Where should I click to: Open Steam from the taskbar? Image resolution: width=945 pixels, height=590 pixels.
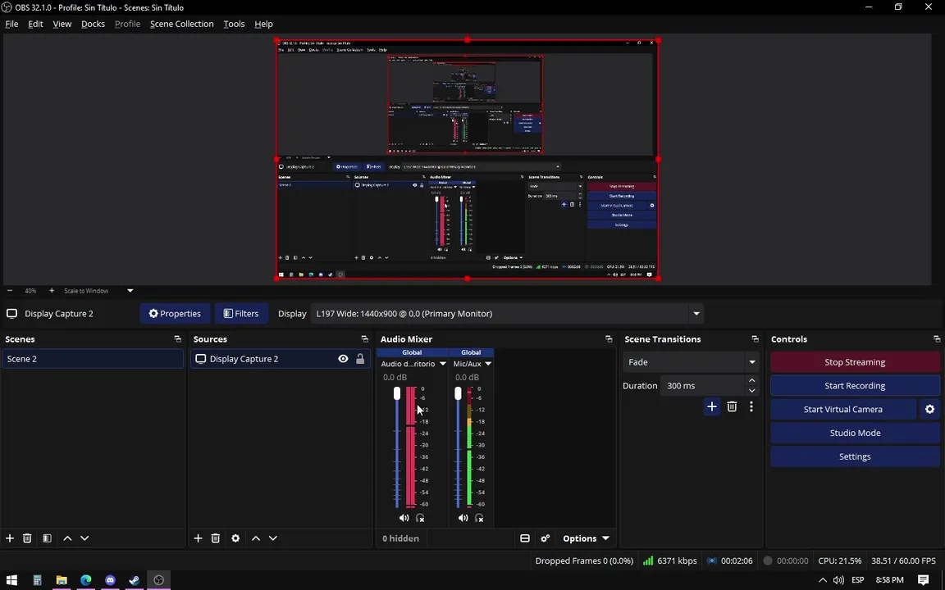[135, 580]
